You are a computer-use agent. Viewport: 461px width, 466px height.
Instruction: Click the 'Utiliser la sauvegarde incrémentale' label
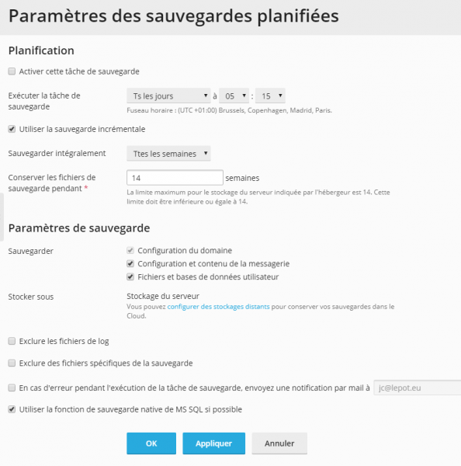coord(82,129)
